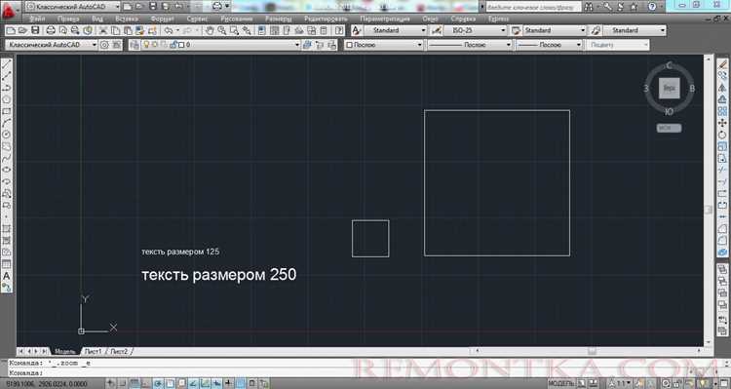Select the Ellipse draw tool
Image resolution: width=731 pixels, height=389 pixels.
pos(7,170)
